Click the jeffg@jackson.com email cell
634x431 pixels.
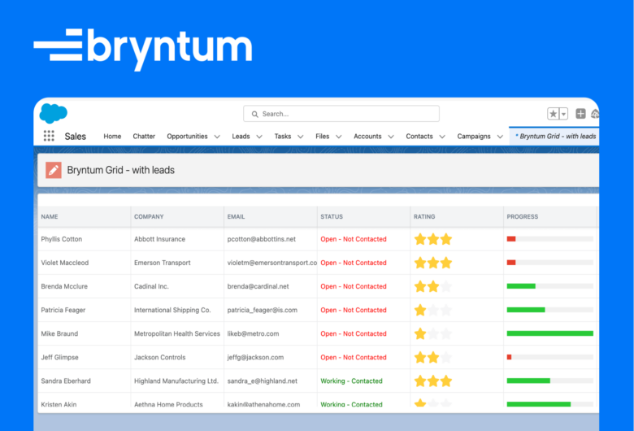point(271,357)
